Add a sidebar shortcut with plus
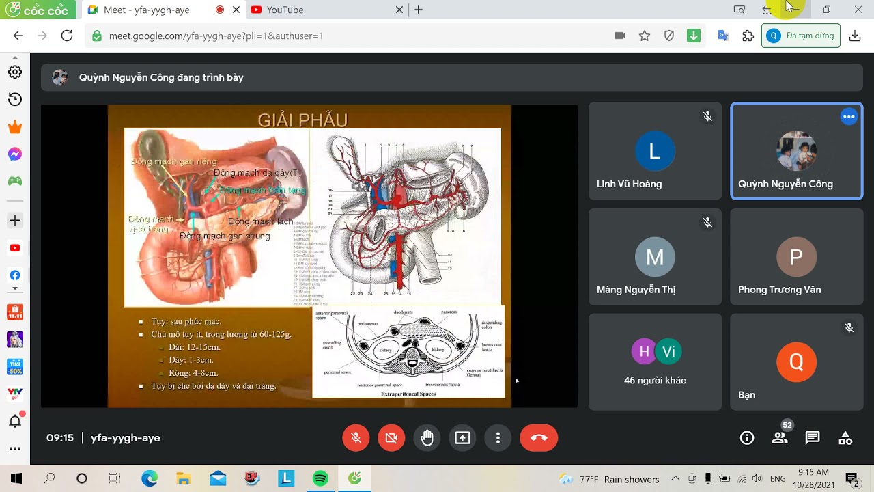 15,221
